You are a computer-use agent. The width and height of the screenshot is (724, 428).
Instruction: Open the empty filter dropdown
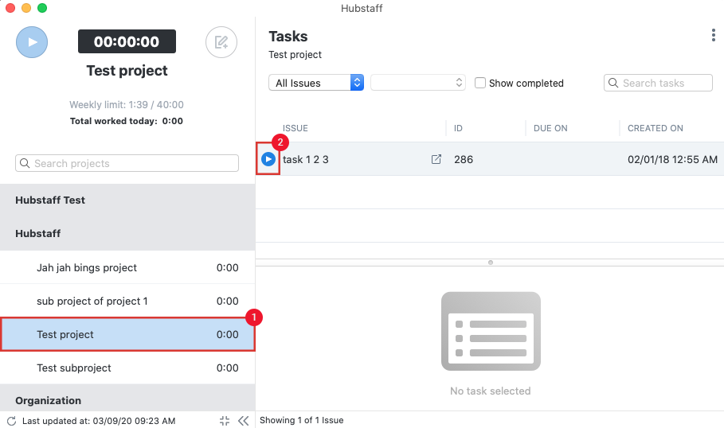point(418,83)
